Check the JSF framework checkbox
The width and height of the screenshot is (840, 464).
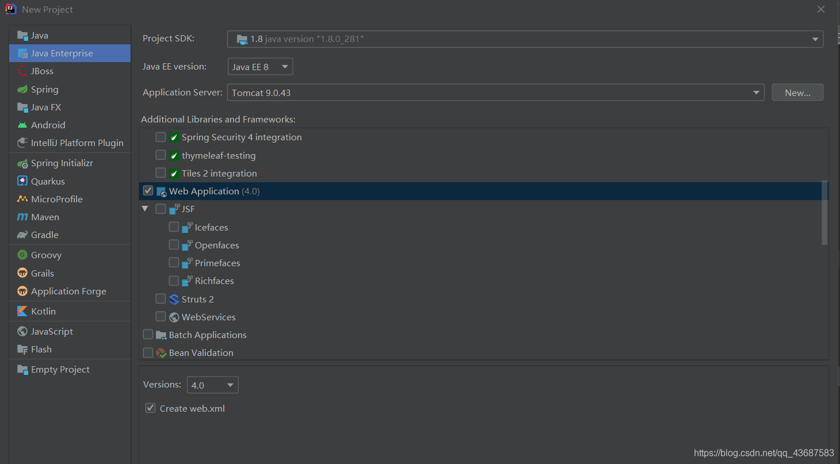[160, 209]
